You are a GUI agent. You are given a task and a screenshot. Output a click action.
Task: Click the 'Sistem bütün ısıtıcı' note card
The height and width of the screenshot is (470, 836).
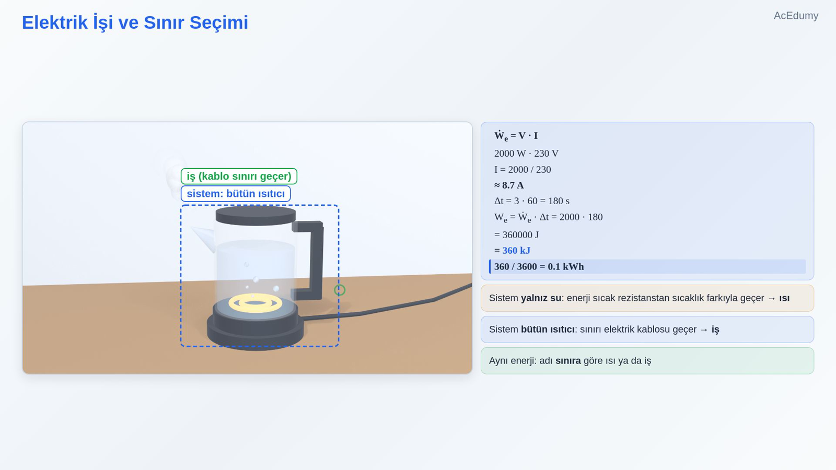click(647, 330)
